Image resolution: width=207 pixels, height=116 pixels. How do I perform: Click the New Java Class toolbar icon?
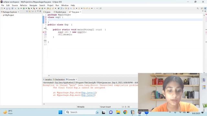[x=42, y=8]
